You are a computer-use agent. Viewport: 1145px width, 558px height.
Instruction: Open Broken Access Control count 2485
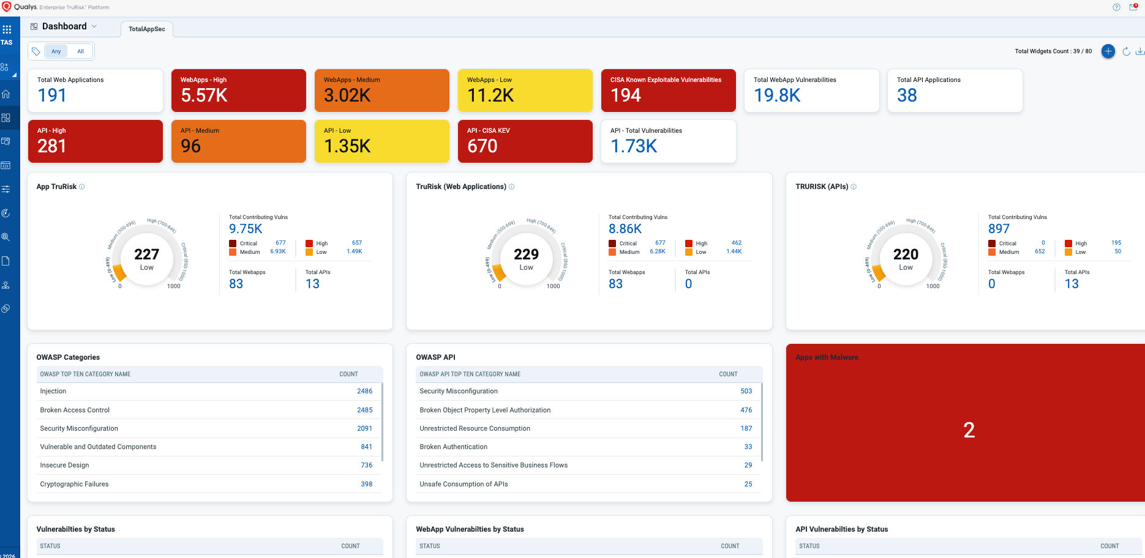click(364, 410)
